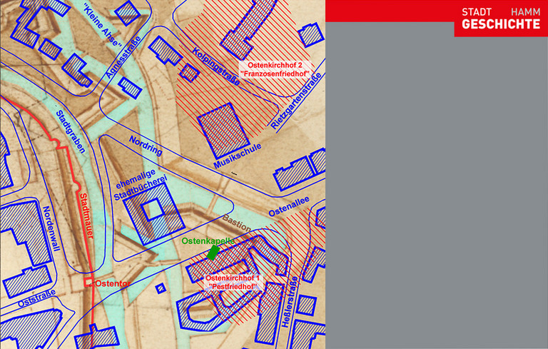Click the "Kleine Ahse" map label
Image resolution: width=548 pixels, height=349 pixels.
pyautogui.click(x=103, y=26)
